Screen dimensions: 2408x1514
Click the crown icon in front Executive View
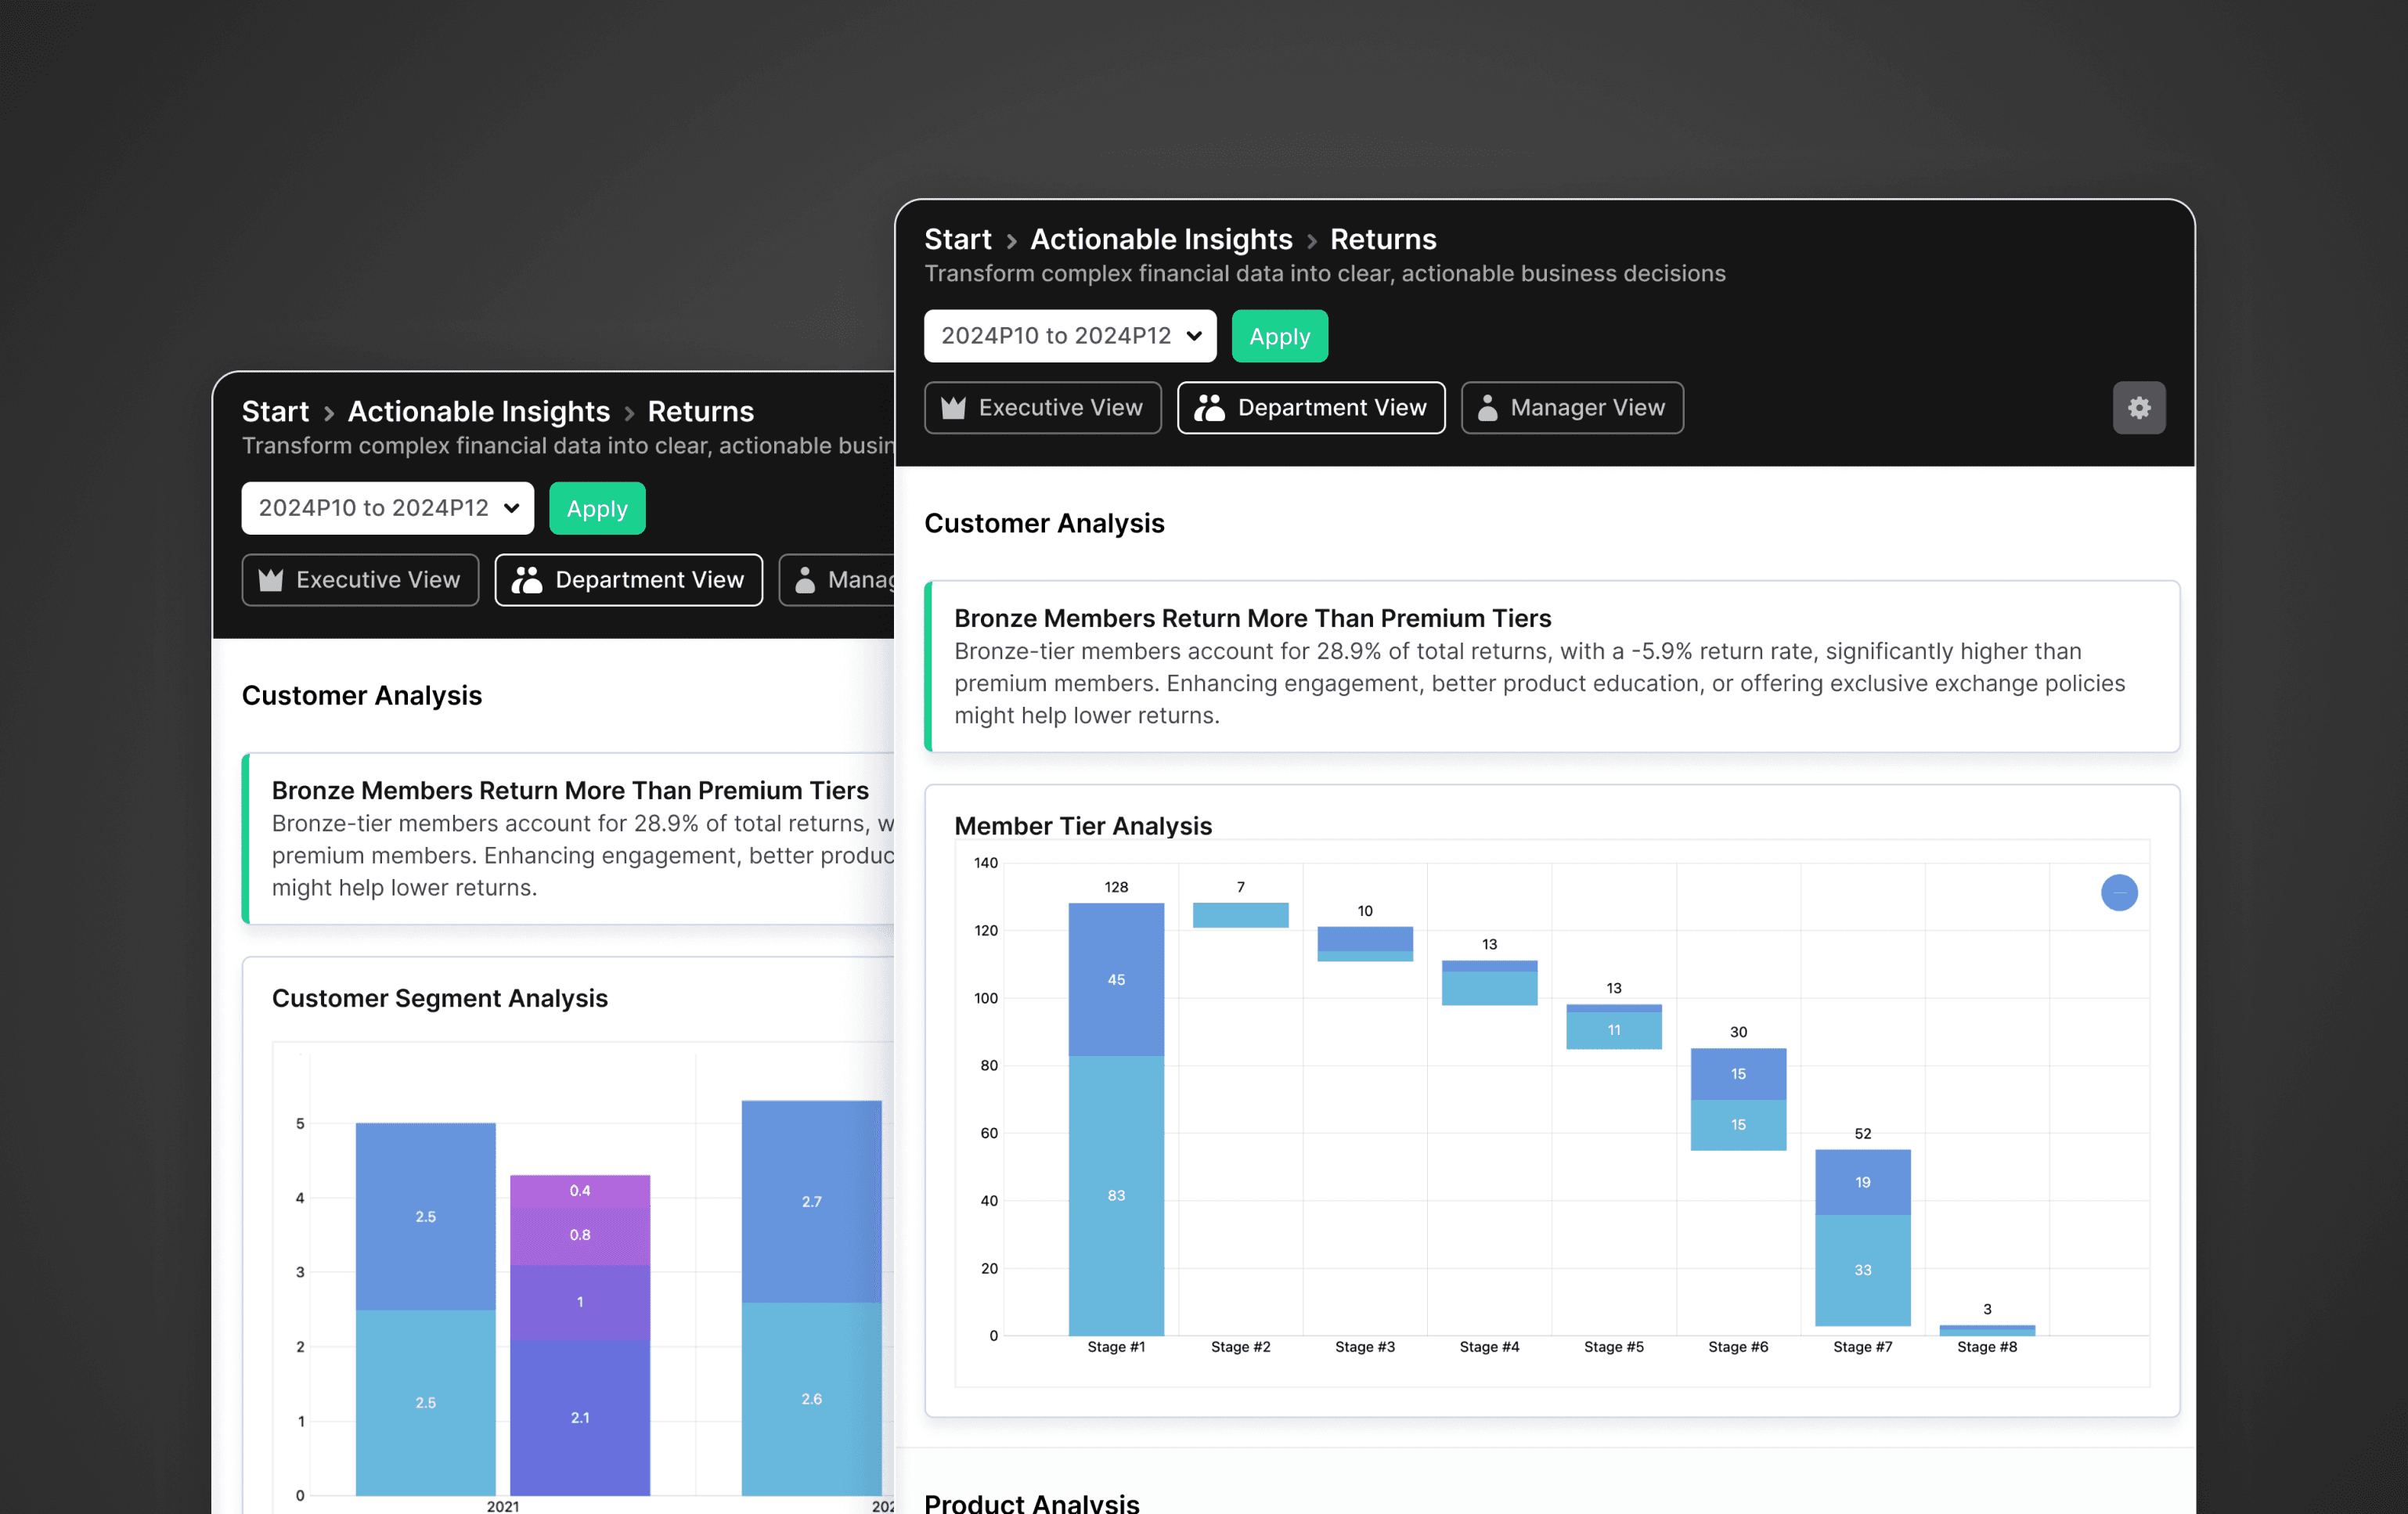[x=953, y=408]
